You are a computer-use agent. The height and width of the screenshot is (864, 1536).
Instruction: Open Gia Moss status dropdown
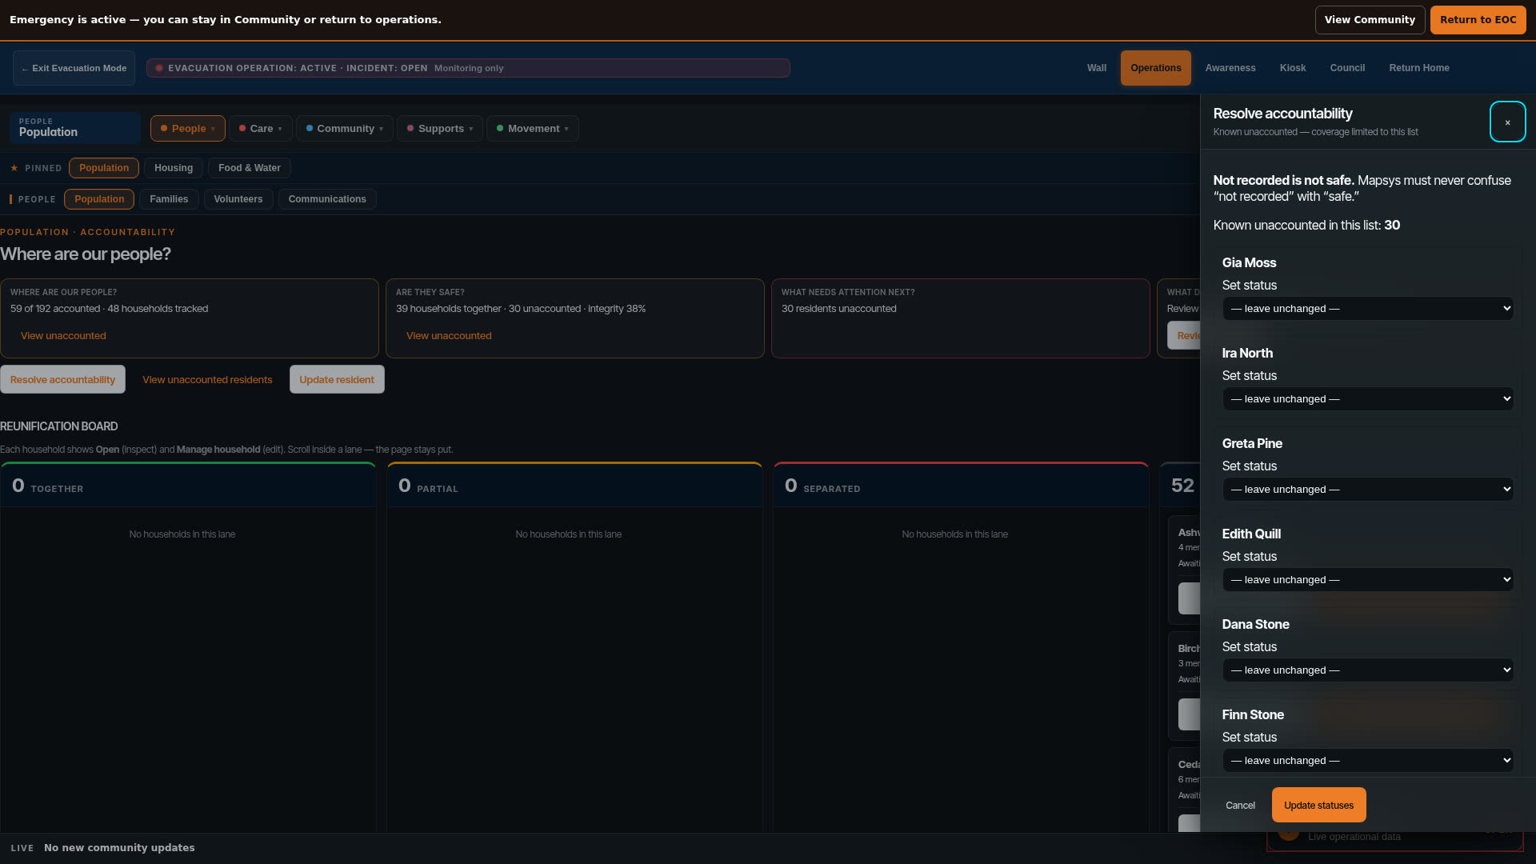1367,309
